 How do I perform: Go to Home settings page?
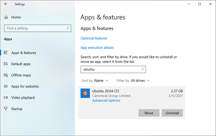point(16,17)
